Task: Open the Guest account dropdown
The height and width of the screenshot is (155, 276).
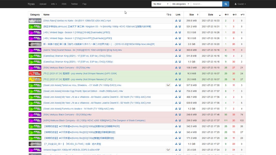Action: 240,4
